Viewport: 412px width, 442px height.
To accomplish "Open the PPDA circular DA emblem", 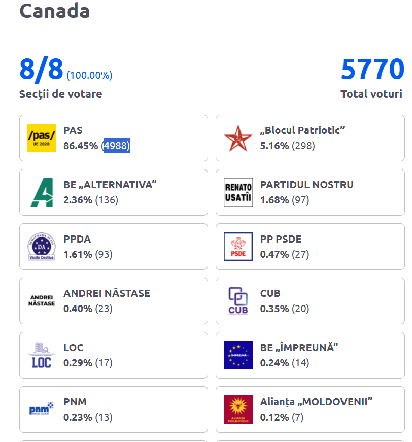I will (x=42, y=247).
